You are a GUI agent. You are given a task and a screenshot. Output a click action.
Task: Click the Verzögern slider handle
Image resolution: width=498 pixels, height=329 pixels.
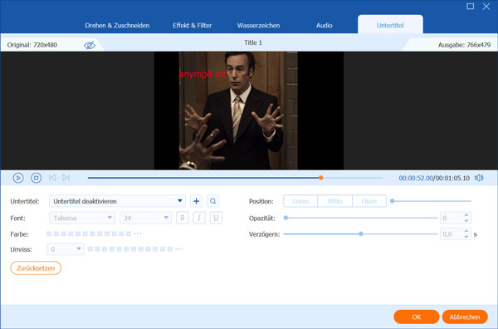361,234
